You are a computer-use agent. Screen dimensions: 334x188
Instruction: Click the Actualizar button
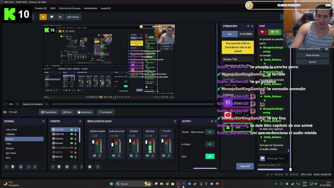[x=105, y=112]
